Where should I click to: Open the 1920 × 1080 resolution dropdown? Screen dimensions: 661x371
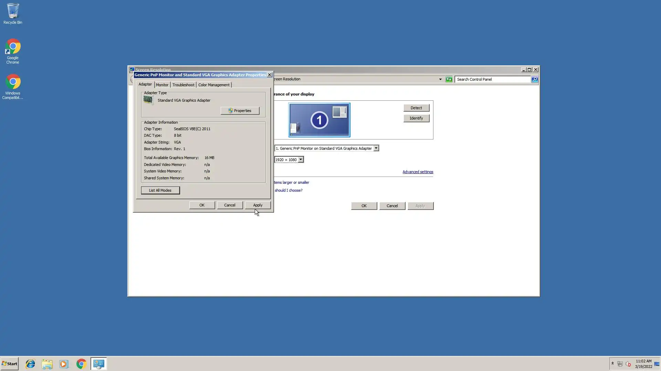tap(301, 160)
